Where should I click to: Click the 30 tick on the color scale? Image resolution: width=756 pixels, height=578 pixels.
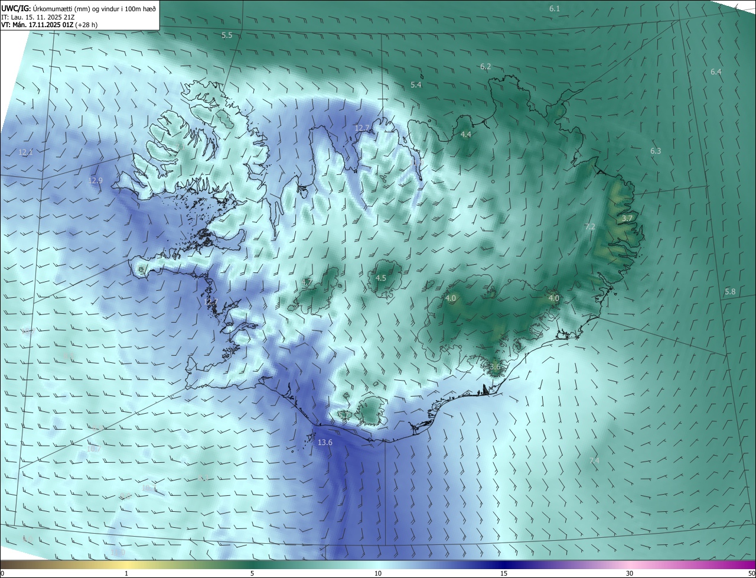pyautogui.click(x=630, y=574)
